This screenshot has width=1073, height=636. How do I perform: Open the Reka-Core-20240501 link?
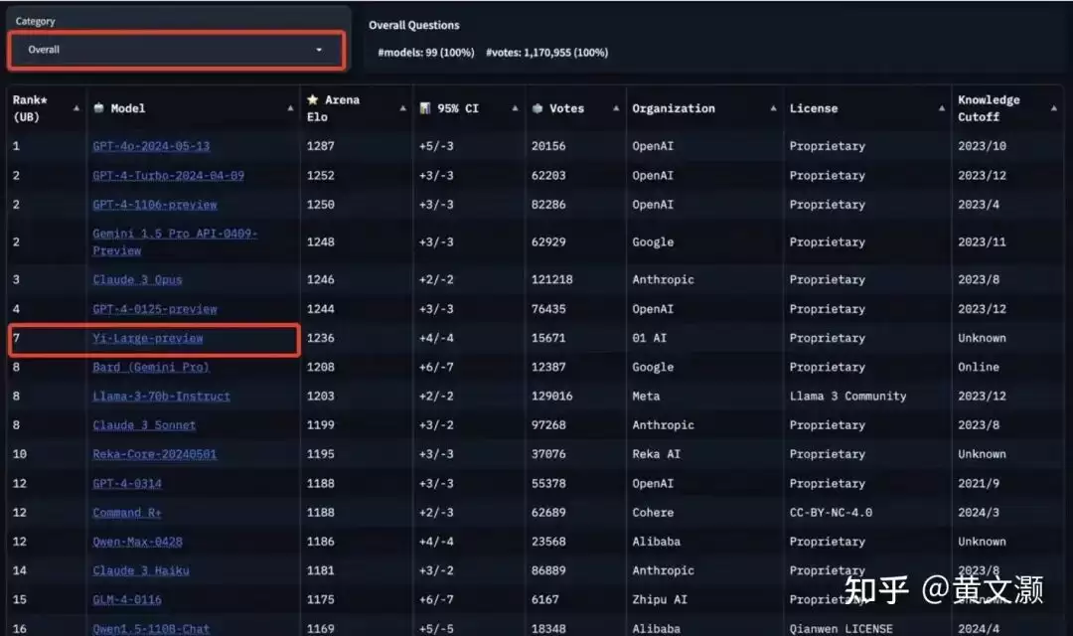pyautogui.click(x=155, y=454)
